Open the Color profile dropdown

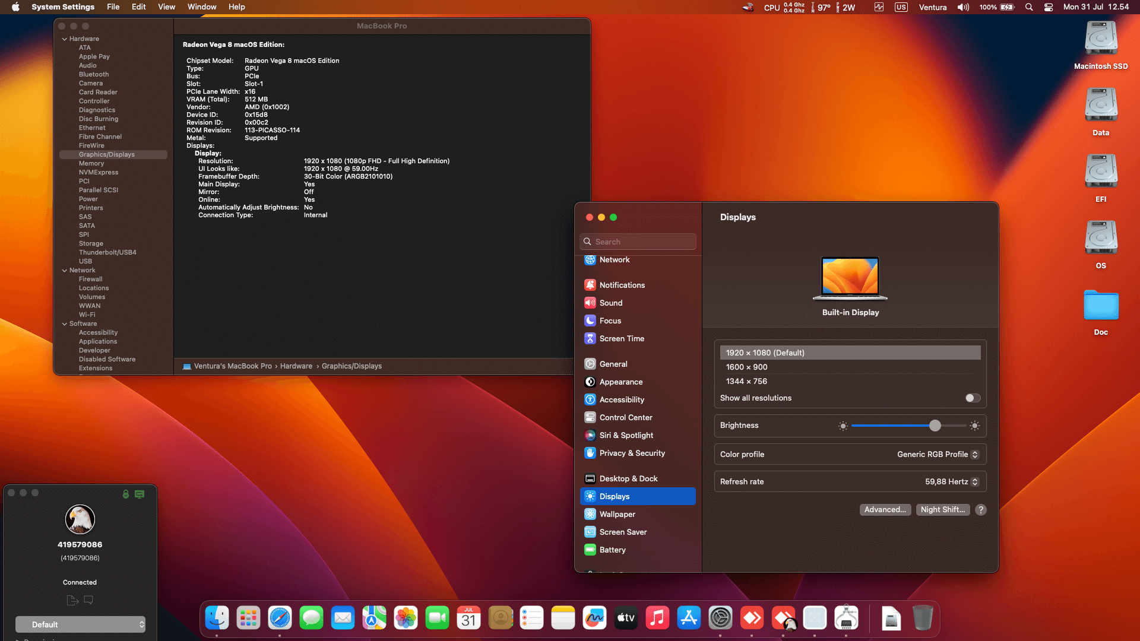point(938,455)
